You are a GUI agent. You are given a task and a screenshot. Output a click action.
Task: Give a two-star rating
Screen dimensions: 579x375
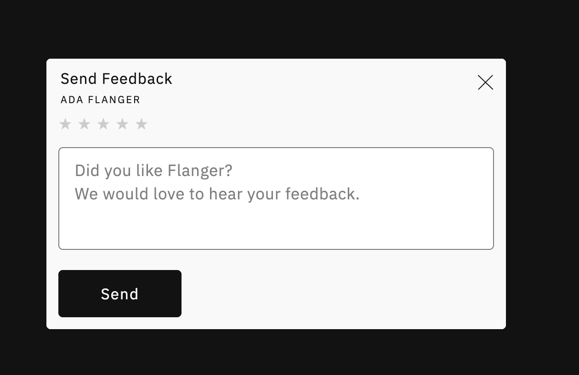tap(84, 124)
